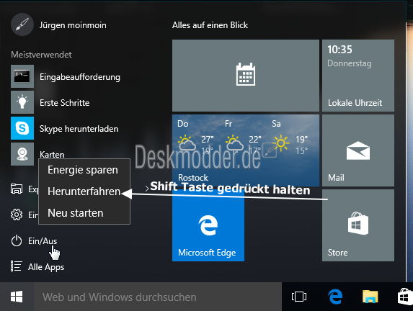Open the Karten entry label
The width and height of the screenshot is (413, 311).
pos(52,155)
